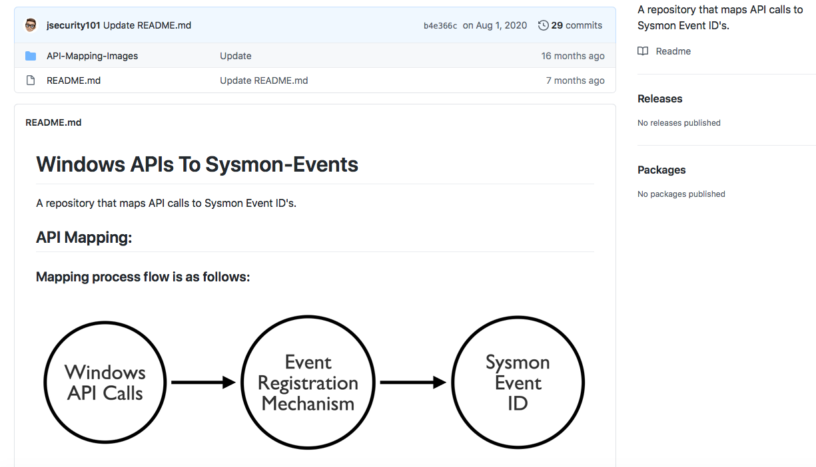Image resolution: width=816 pixels, height=467 pixels.
Task: Open the 29 commits history
Action: (576, 25)
